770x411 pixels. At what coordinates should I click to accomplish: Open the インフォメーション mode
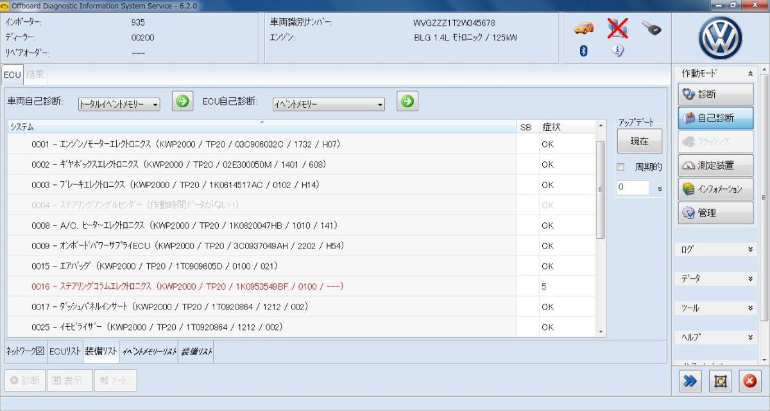pyautogui.click(x=716, y=189)
